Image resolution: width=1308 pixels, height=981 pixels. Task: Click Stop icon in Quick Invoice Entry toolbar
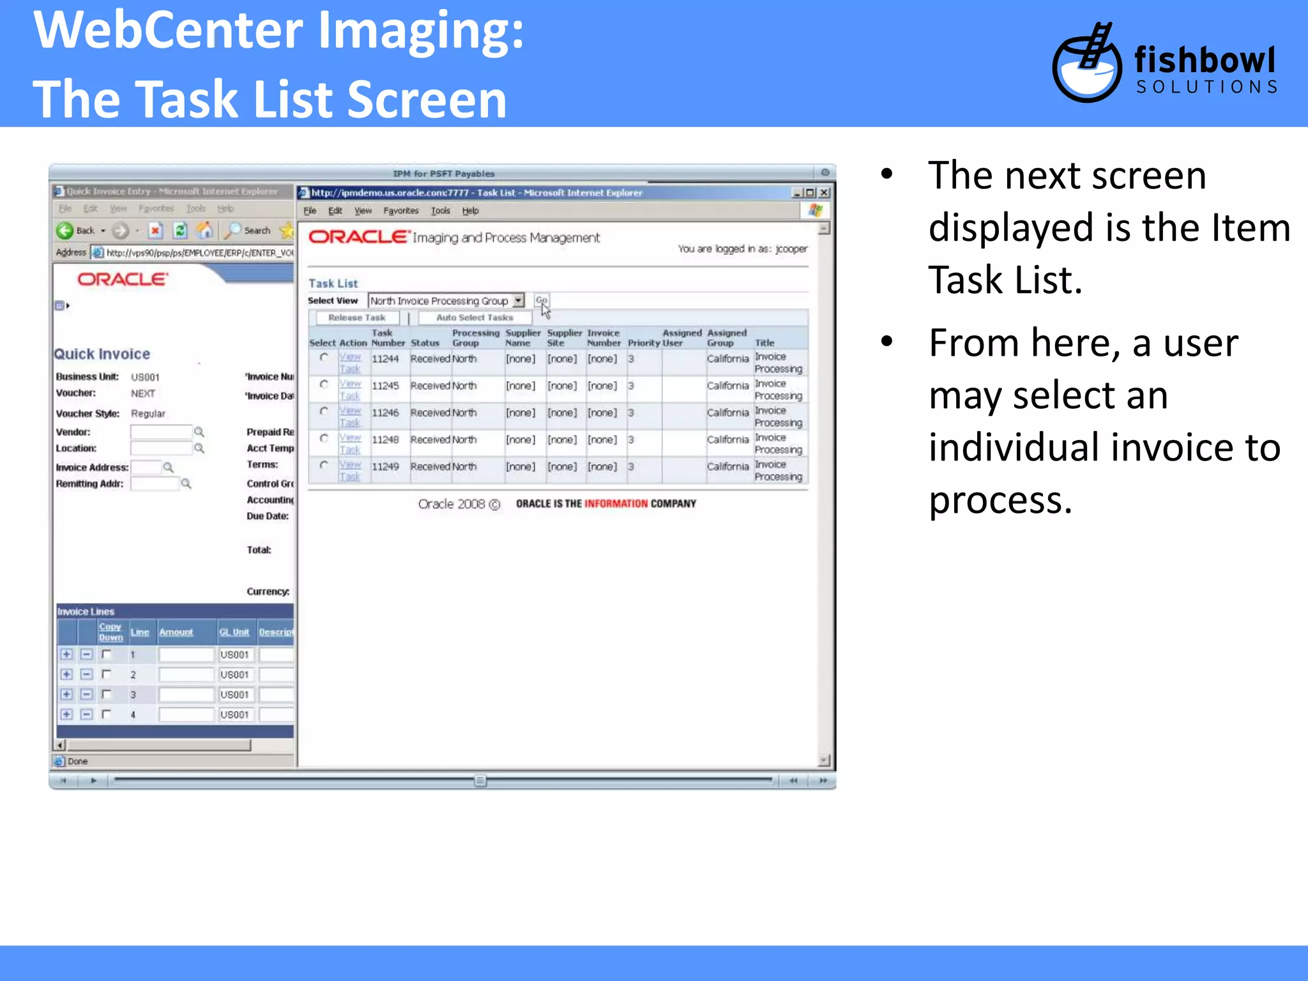156,231
